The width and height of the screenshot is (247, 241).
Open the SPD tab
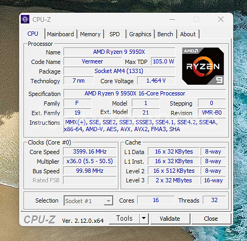point(115,34)
